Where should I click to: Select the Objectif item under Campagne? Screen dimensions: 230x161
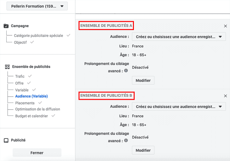(20, 42)
